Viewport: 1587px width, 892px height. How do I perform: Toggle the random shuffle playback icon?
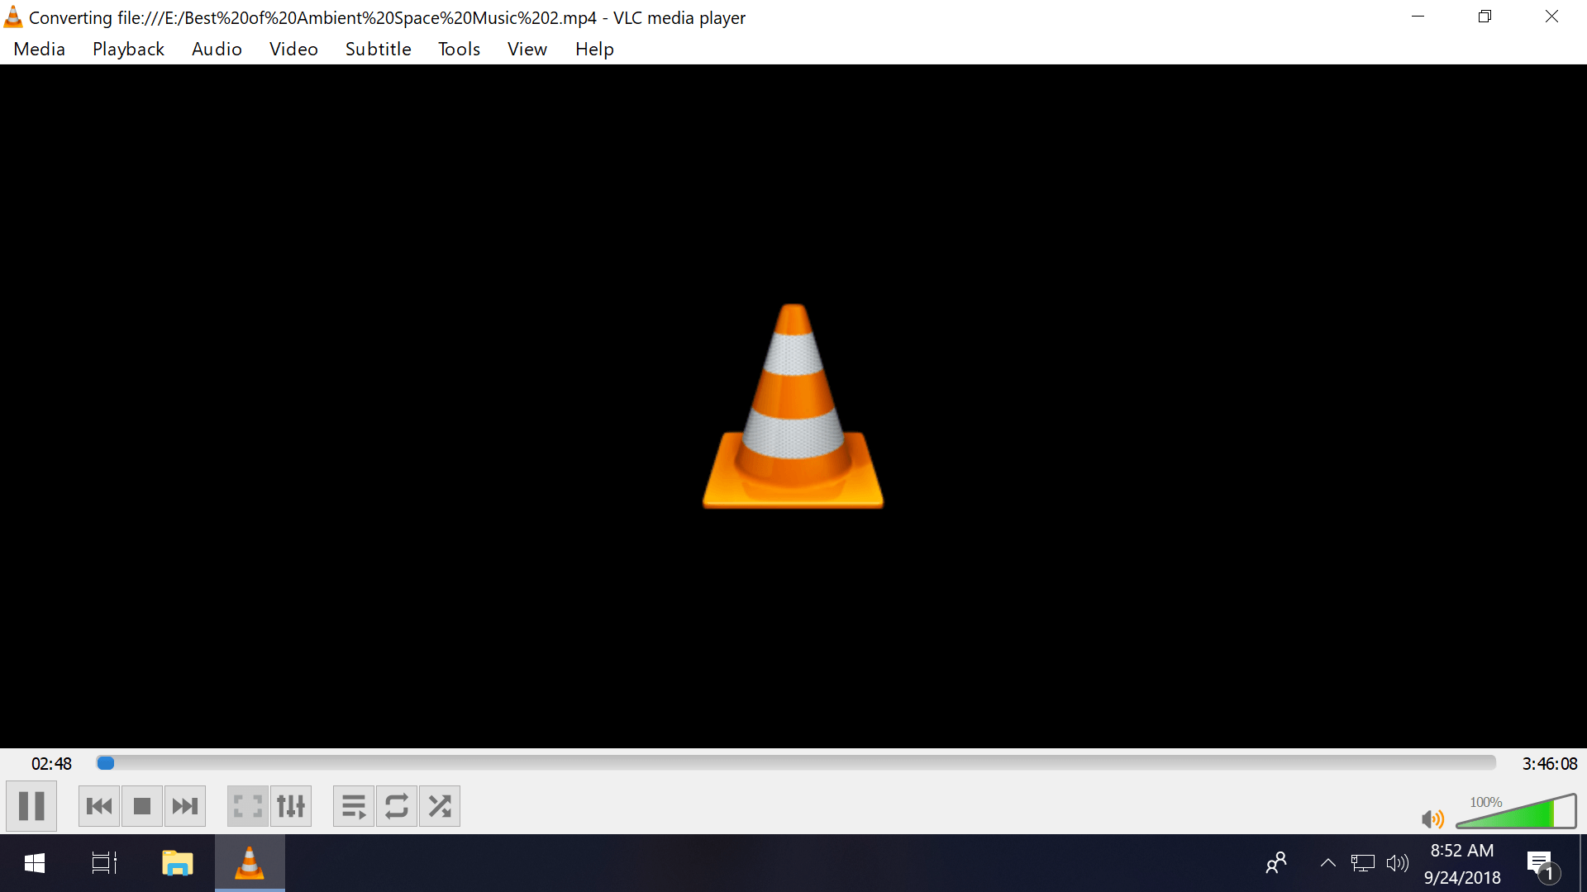[438, 806]
